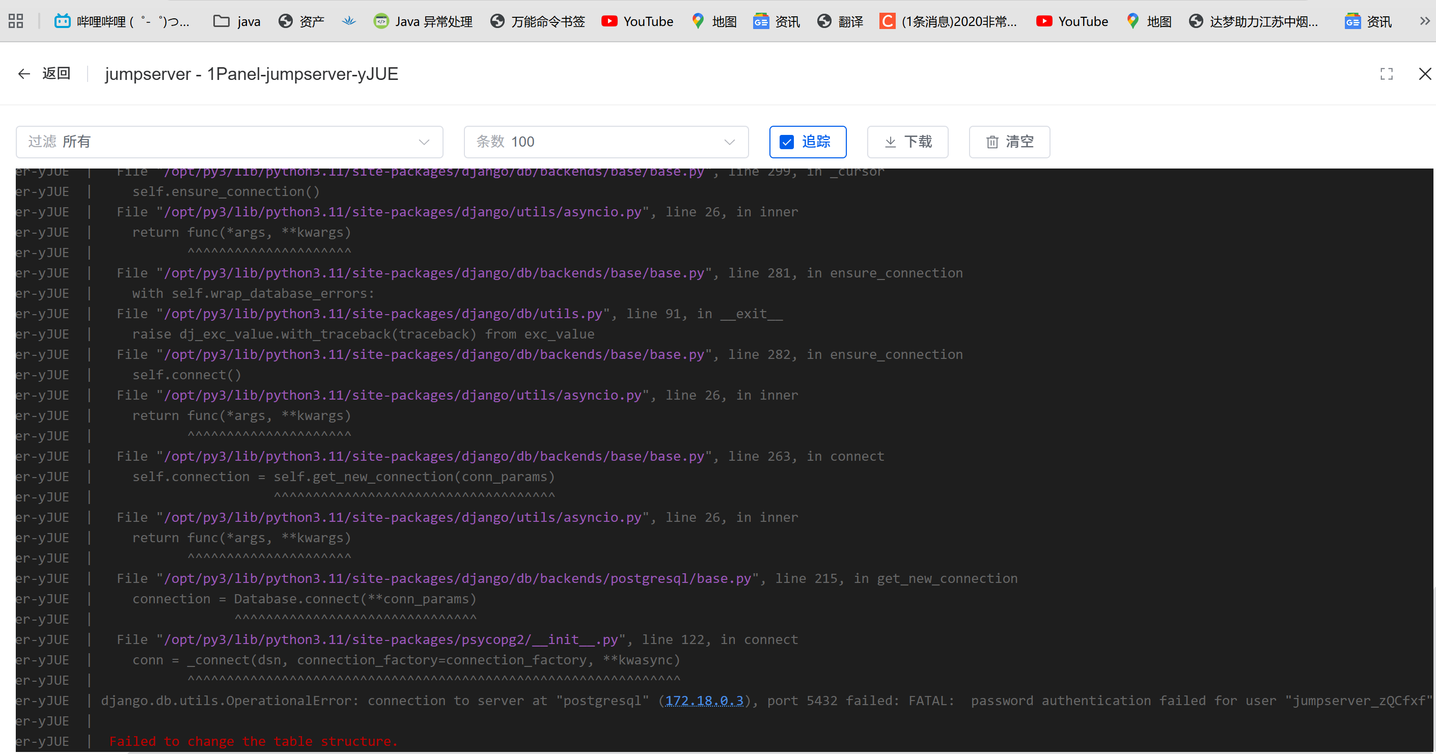Image resolution: width=1436 pixels, height=754 pixels.
Task: Click the 172.18.0.3 IP link
Action: (704, 701)
